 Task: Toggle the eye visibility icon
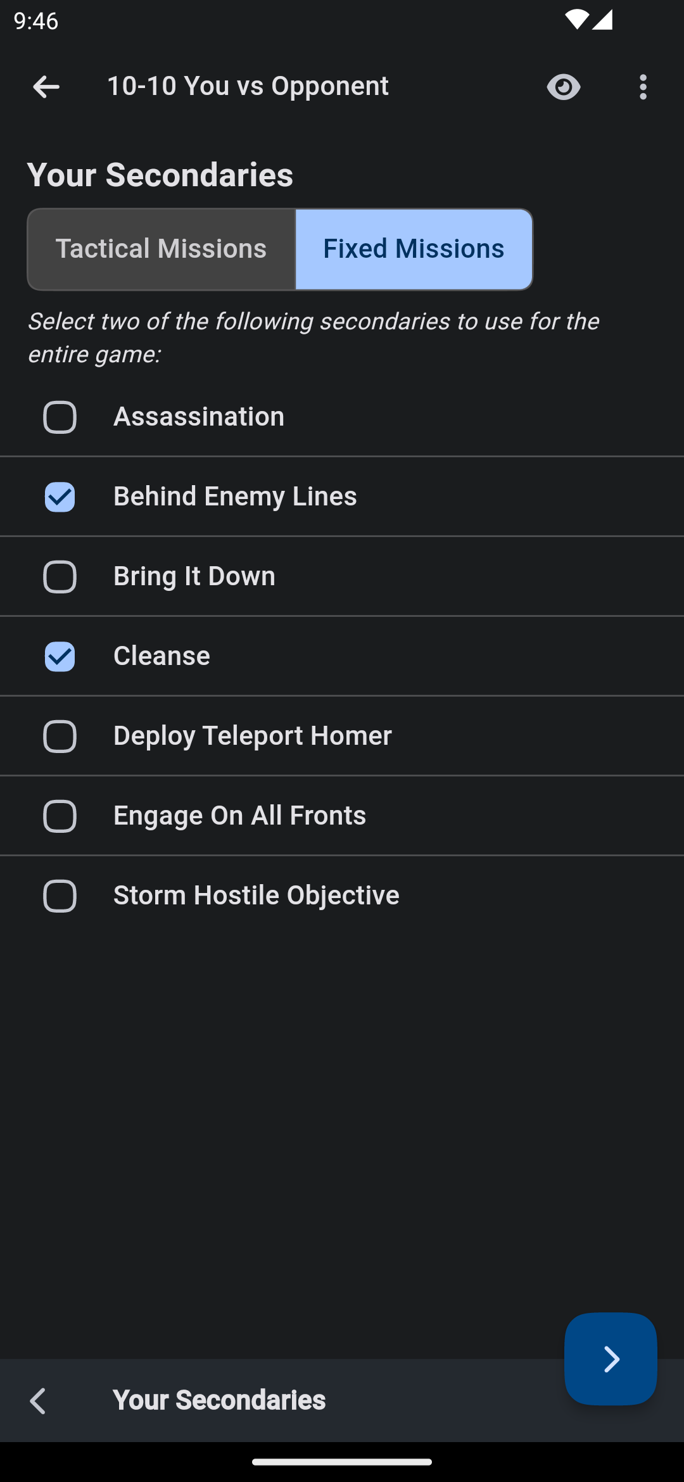[564, 87]
